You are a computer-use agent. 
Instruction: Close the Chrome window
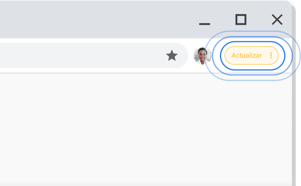[277, 19]
